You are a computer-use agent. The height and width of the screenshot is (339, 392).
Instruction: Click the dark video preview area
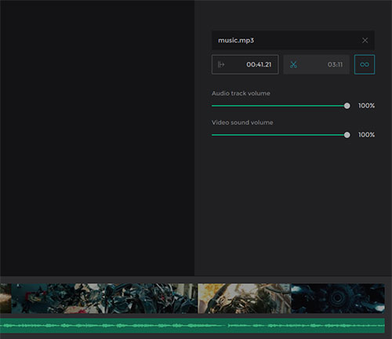tap(97, 138)
